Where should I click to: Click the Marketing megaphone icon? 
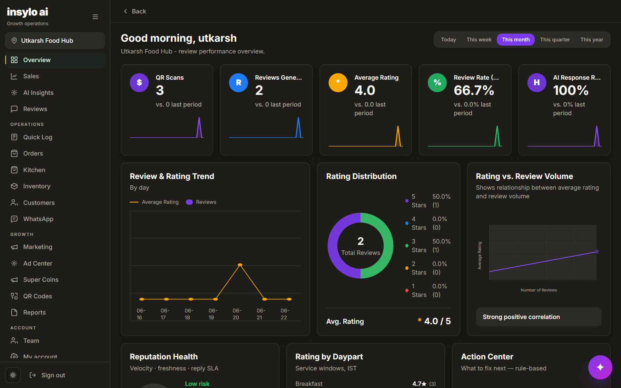pos(14,247)
